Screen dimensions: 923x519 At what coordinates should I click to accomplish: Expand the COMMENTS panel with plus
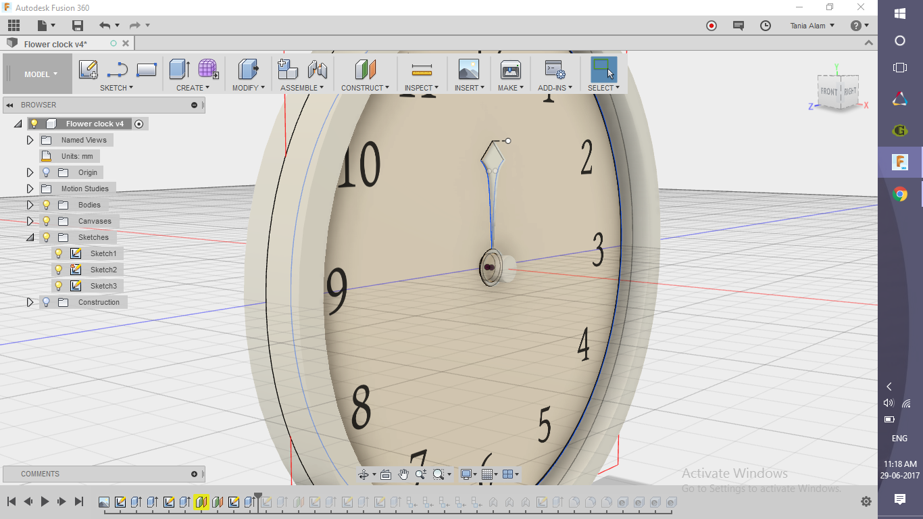click(x=195, y=474)
